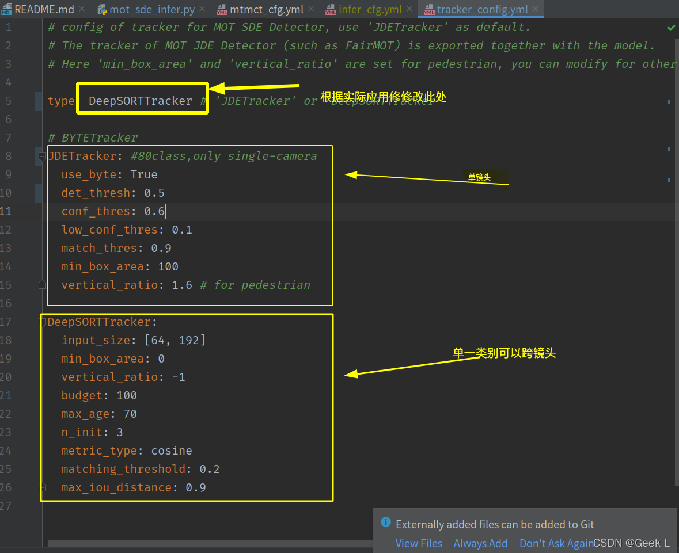Open the mtmct_cfg.yml tab
679x553 pixels.
pos(266,9)
